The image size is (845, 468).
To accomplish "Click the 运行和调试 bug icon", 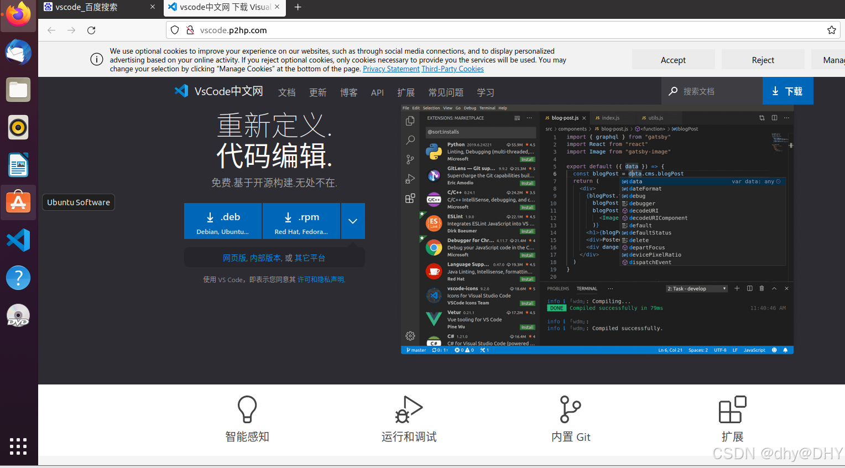I will 409,409.
